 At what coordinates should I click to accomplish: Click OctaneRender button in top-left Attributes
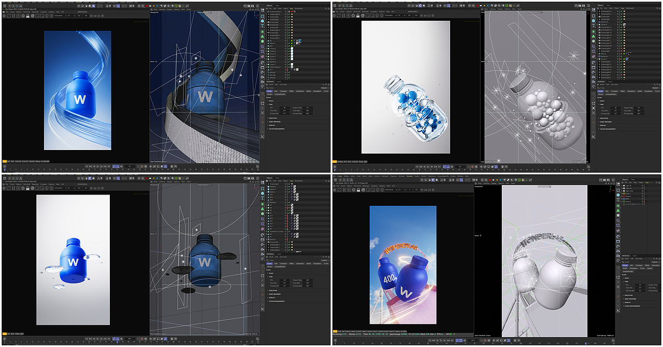click(x=279, y=94)
